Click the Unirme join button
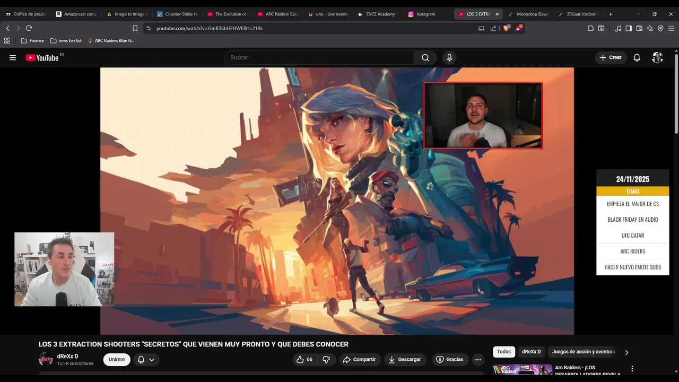The height and width of the screenshot is (382, 679). tap(117, 360)
